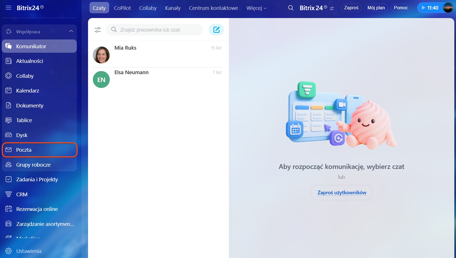Screen dimensions: 456x258
Task: Open CRM from the sidebar
Action: [39, 194]
